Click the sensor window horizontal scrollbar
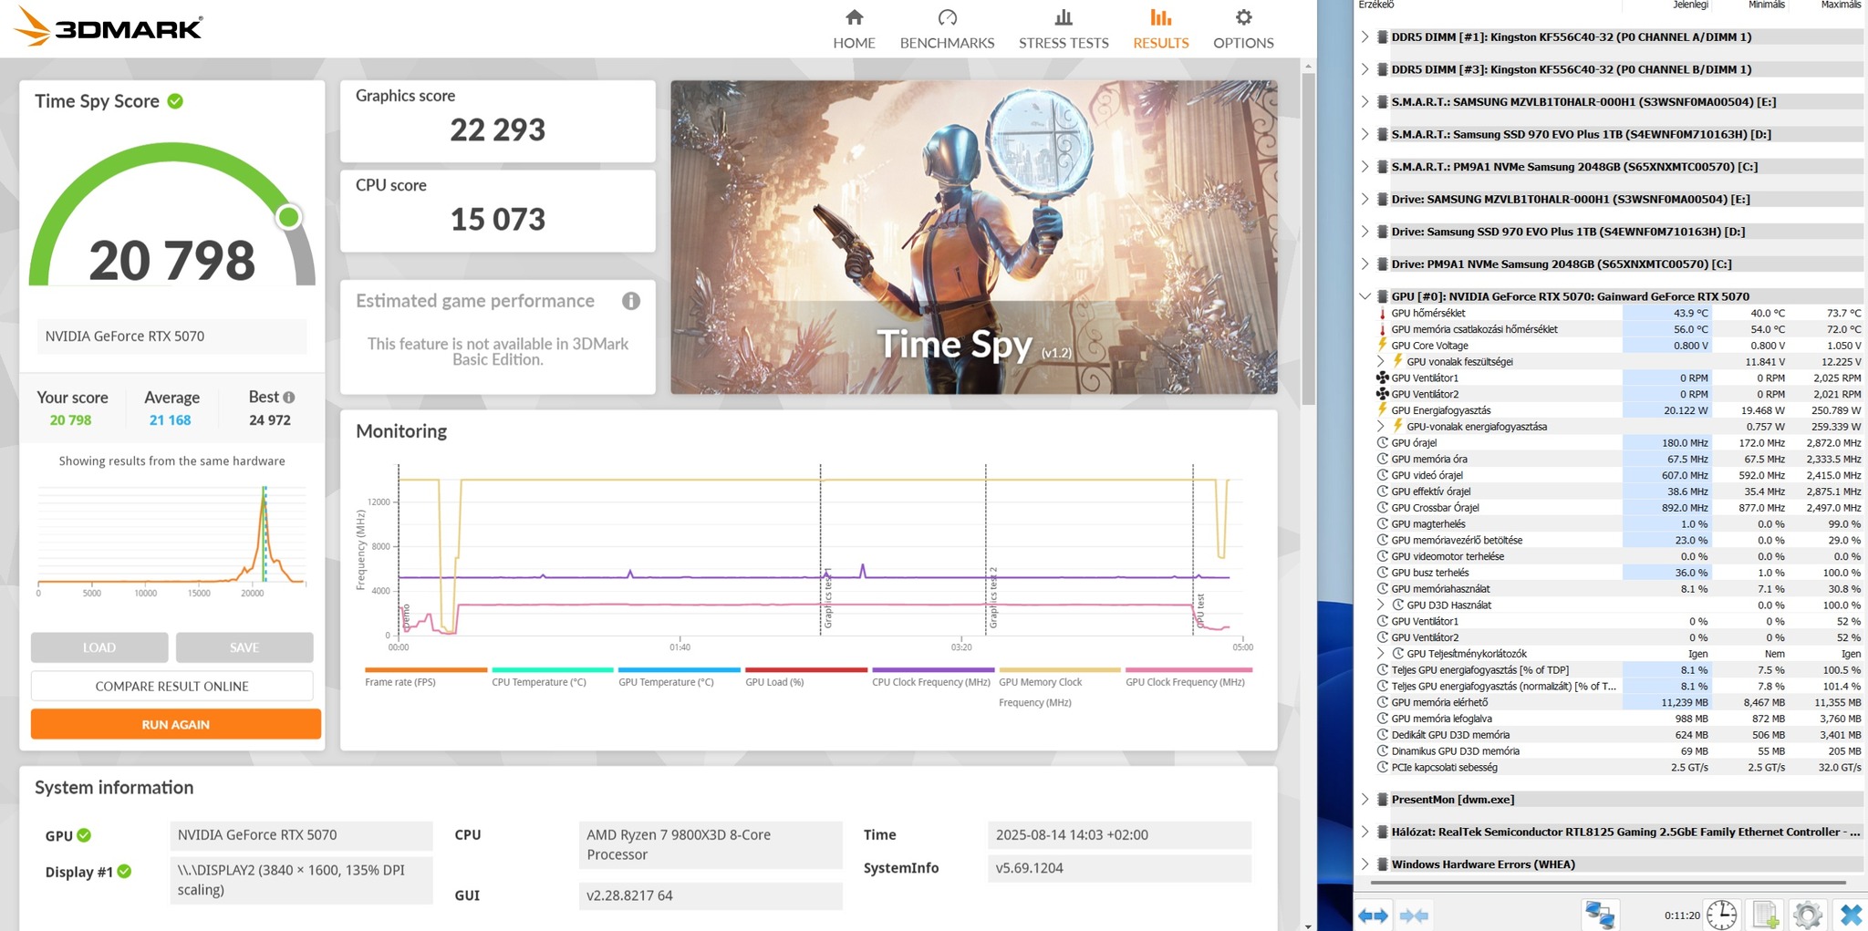 pyautogui.click(x=1608, y=883)
